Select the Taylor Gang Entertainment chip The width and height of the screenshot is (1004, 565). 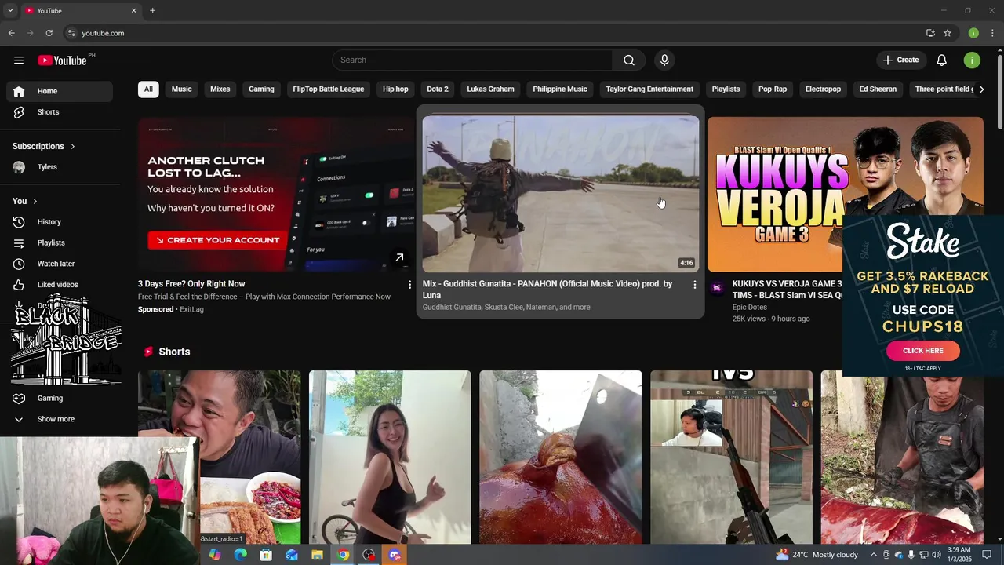point(649,89)
